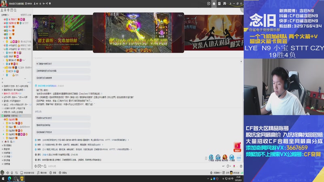Click the orange gift icon in gift bar
The height and width of the screenshot is (182, 324).
tap(225, 158)
